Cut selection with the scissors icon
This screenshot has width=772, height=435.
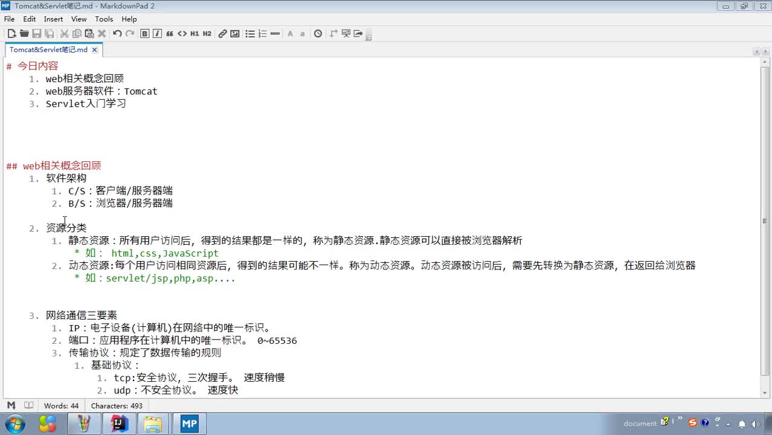tap(64, 34)
